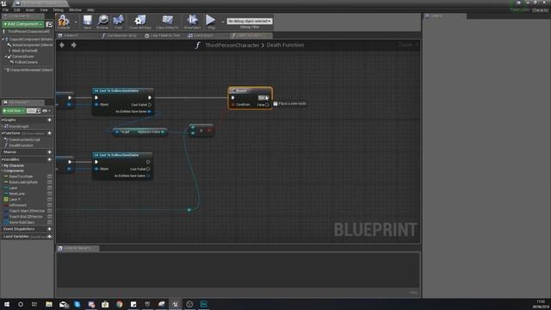Open the Debug menu
This screenshot has width=551, height=310.
[58, 9]
